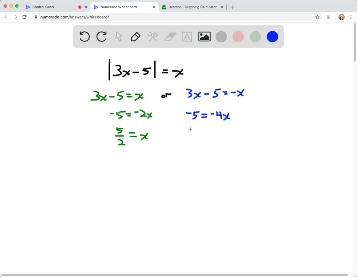Screen dimensions: 357x277
Task: Select the Eraser tool
Action: coord(170,36)
